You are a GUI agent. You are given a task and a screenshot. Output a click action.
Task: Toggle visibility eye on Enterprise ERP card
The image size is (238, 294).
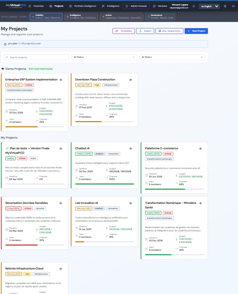(61, 80)
